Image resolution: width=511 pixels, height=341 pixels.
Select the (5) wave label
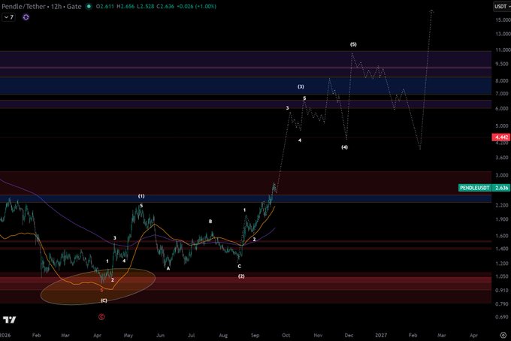tap(353, 44)
